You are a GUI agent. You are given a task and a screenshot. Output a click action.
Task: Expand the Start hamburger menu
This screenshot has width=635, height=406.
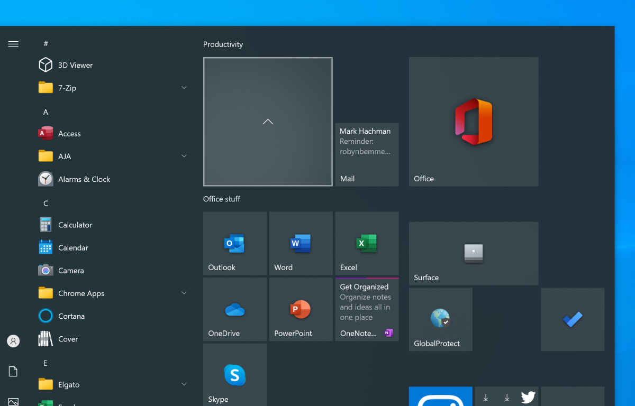[x=13, y=44]
